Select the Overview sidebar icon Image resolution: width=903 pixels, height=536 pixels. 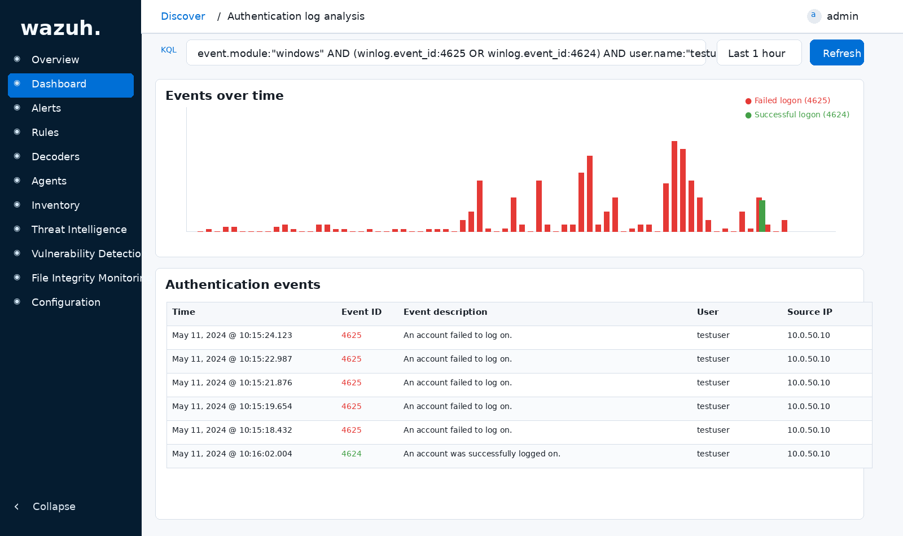point(16,59)
